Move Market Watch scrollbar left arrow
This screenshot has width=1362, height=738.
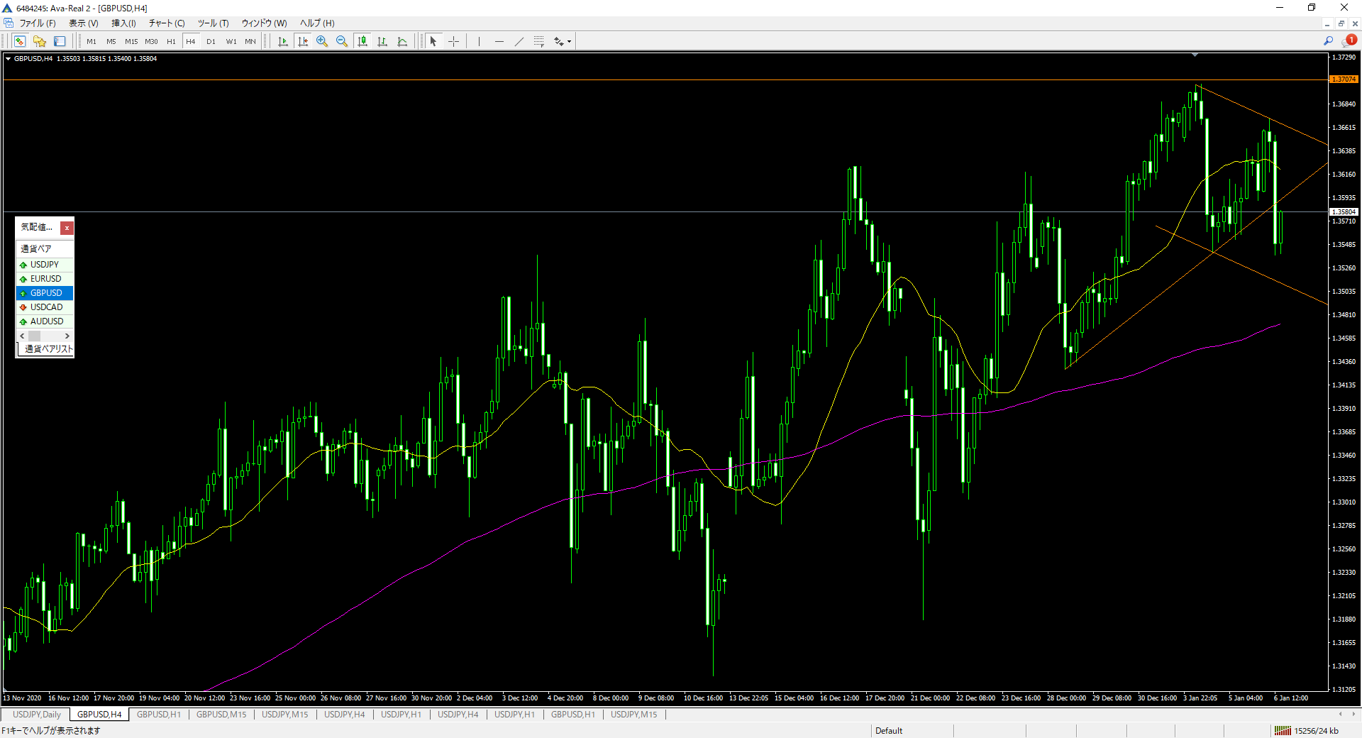click(22, 336)
